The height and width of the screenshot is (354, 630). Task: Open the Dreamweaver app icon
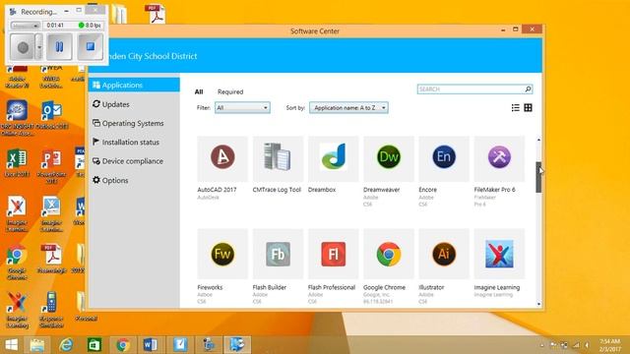(389, 158)
